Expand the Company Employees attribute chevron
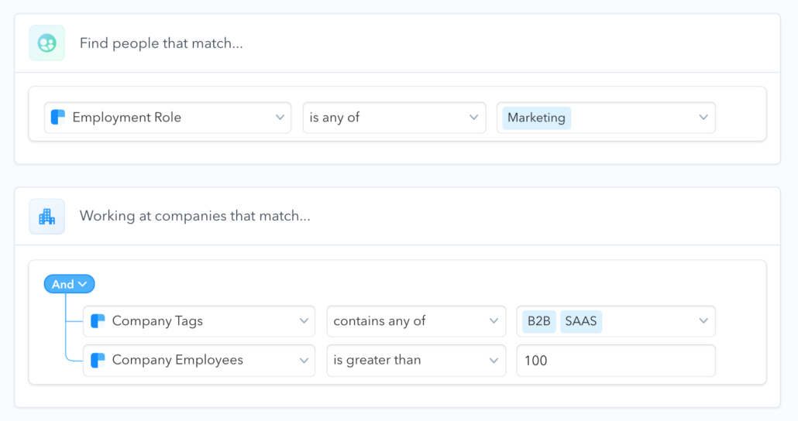 303,361
